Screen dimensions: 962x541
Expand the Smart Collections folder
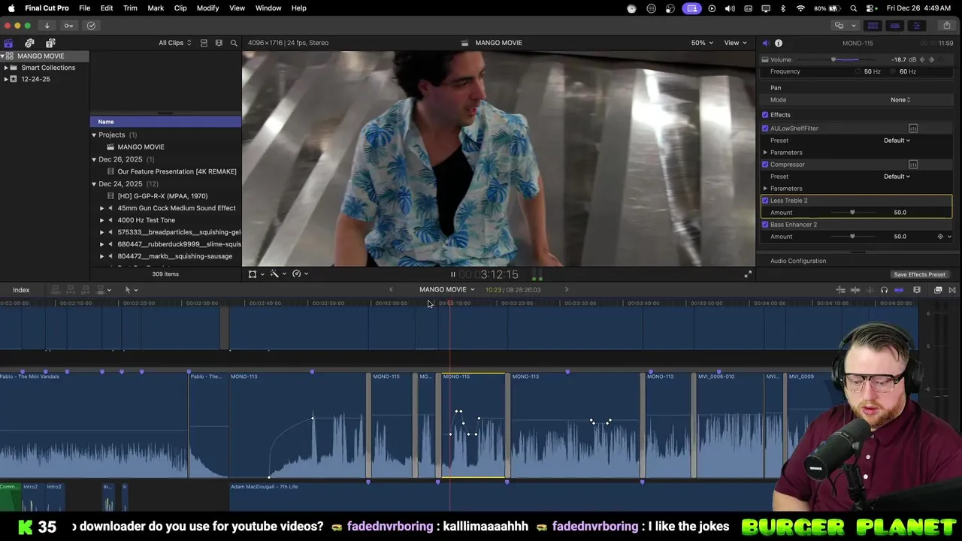click(x=6, y=68)
